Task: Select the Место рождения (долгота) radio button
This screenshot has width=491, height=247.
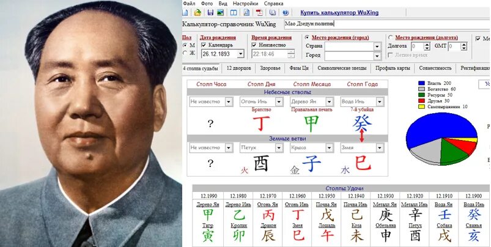Action: click(391, 37)
